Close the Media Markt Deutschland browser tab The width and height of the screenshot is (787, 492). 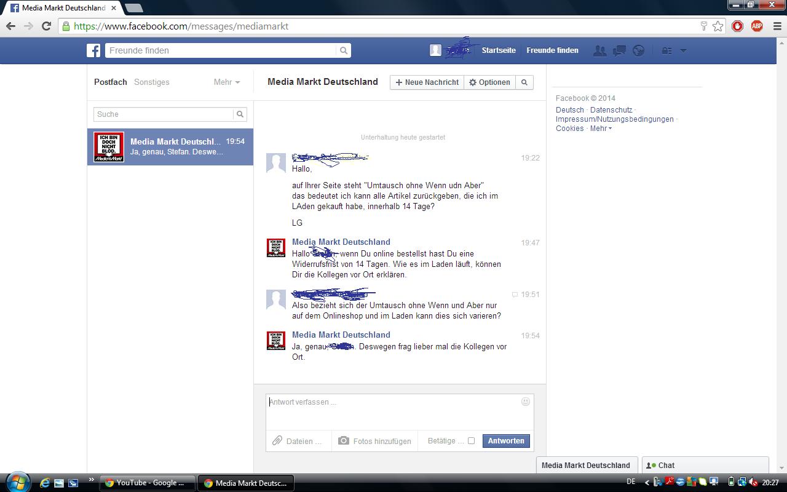tap(114, 8)
